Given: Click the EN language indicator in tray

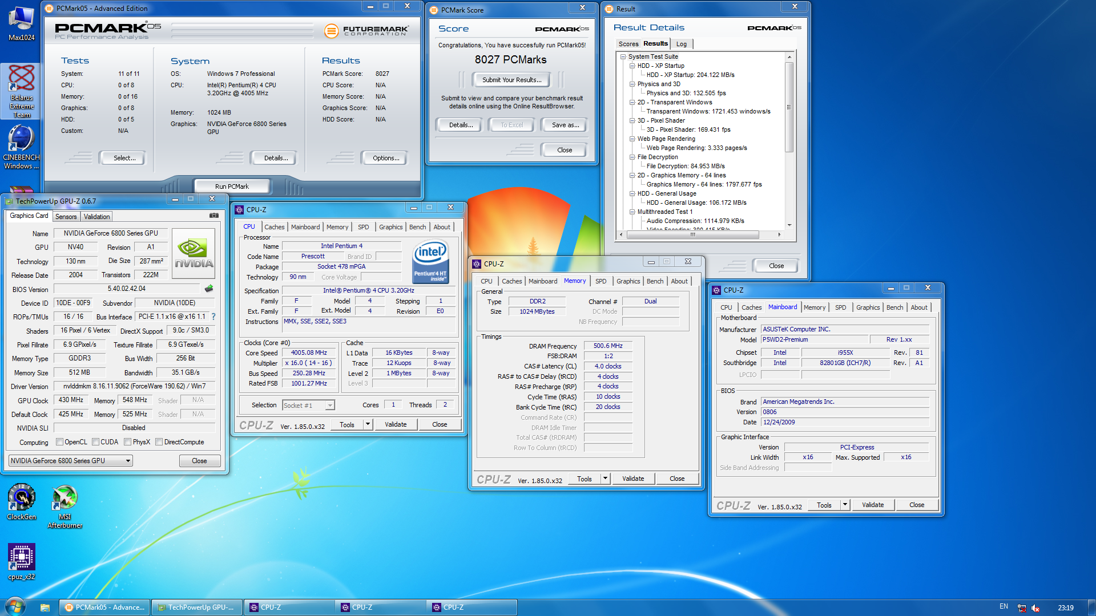Looking at the screenshot, I should pyautogui.click(x=1004, y=607).
